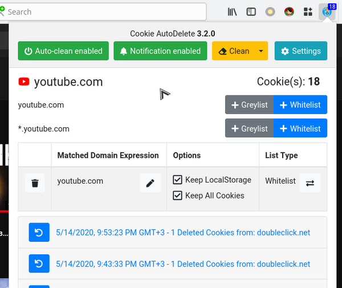Open Firefox Library toolbar icon

coord(233,11)
